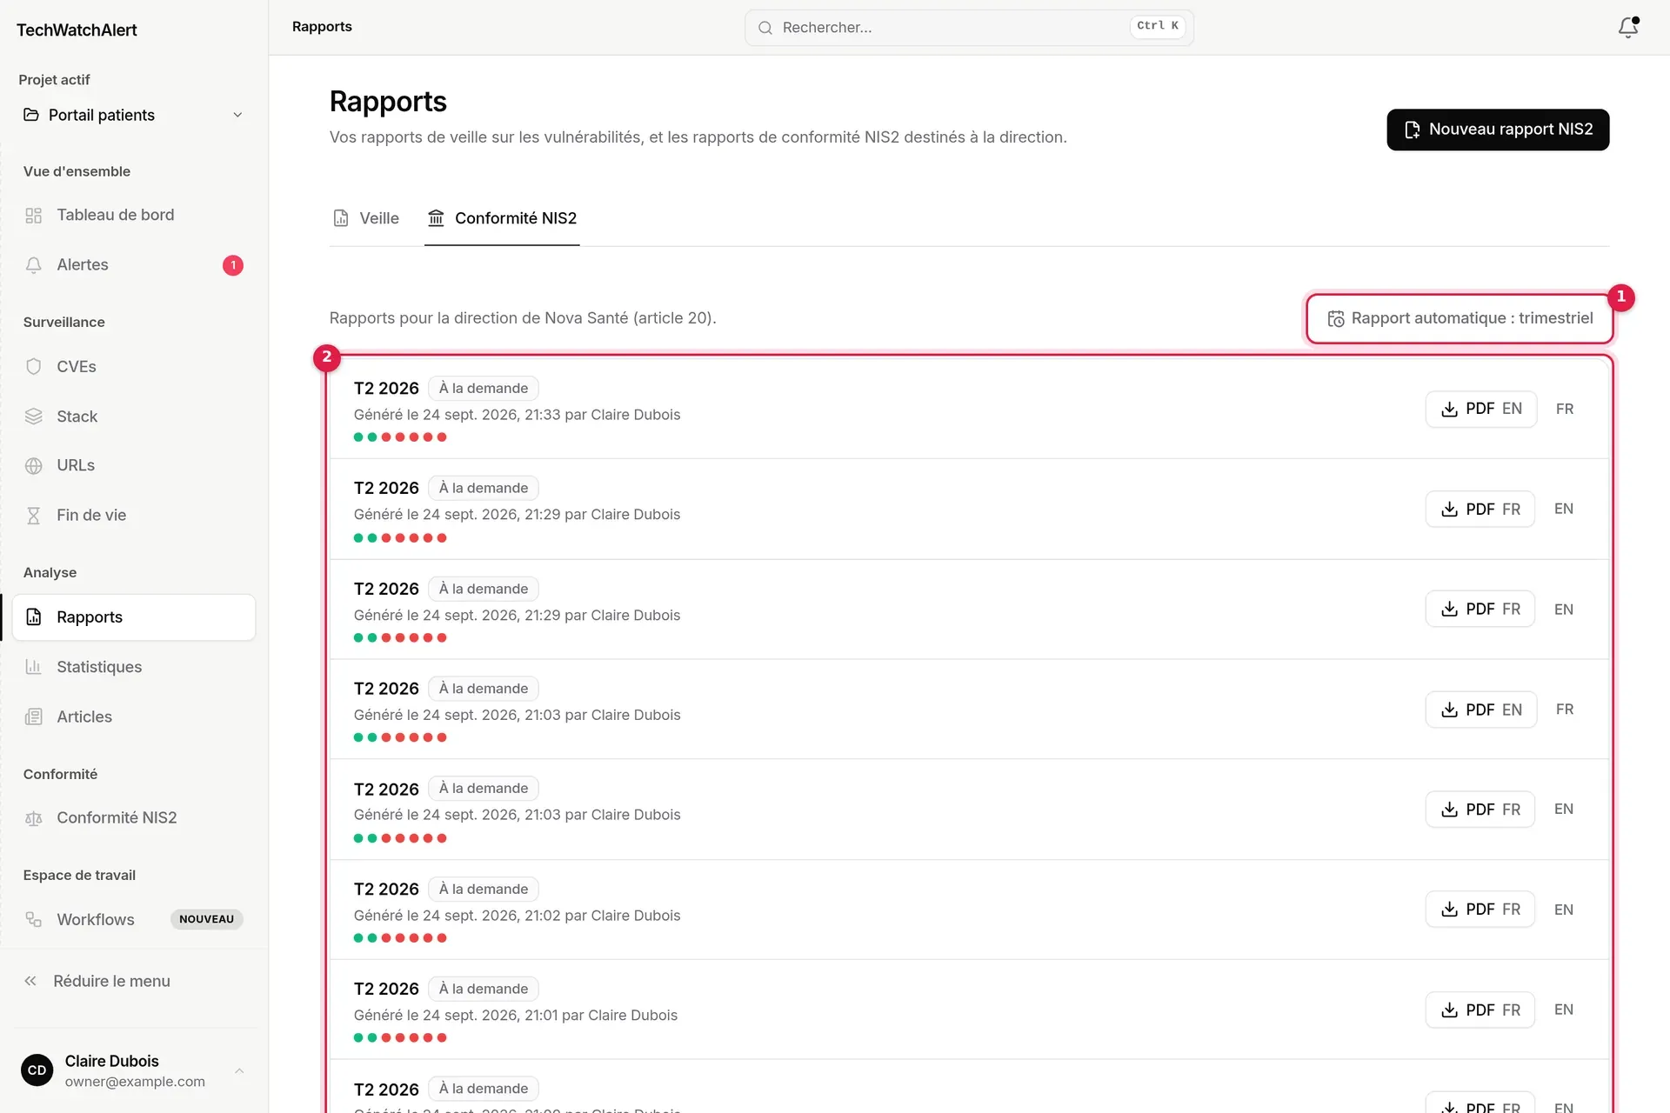Switch the 21:03 PDF EN report to FR
This screenshot has width=1670, height=1113.
tap(1565, 710)
